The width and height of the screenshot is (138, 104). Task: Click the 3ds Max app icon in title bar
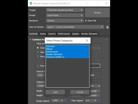pyautogui.click(x=31, y=3)
